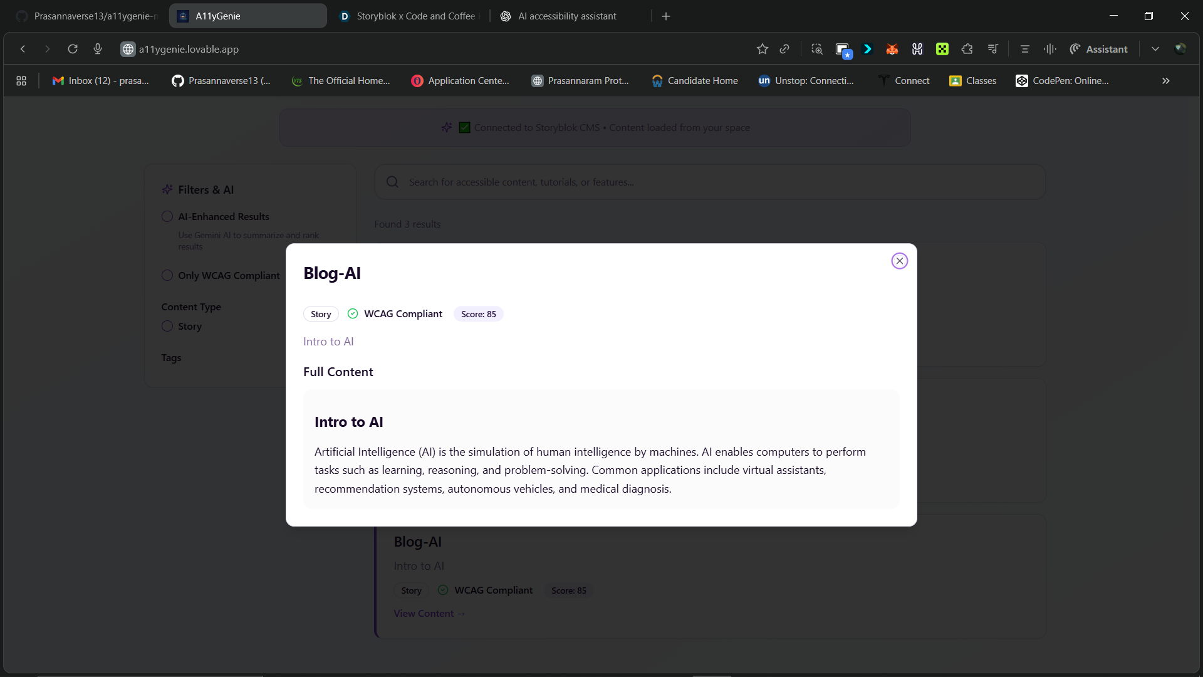The image size is (1203, 677).
Task: Click the microphone voice search icon
Action: coord(98,49)
